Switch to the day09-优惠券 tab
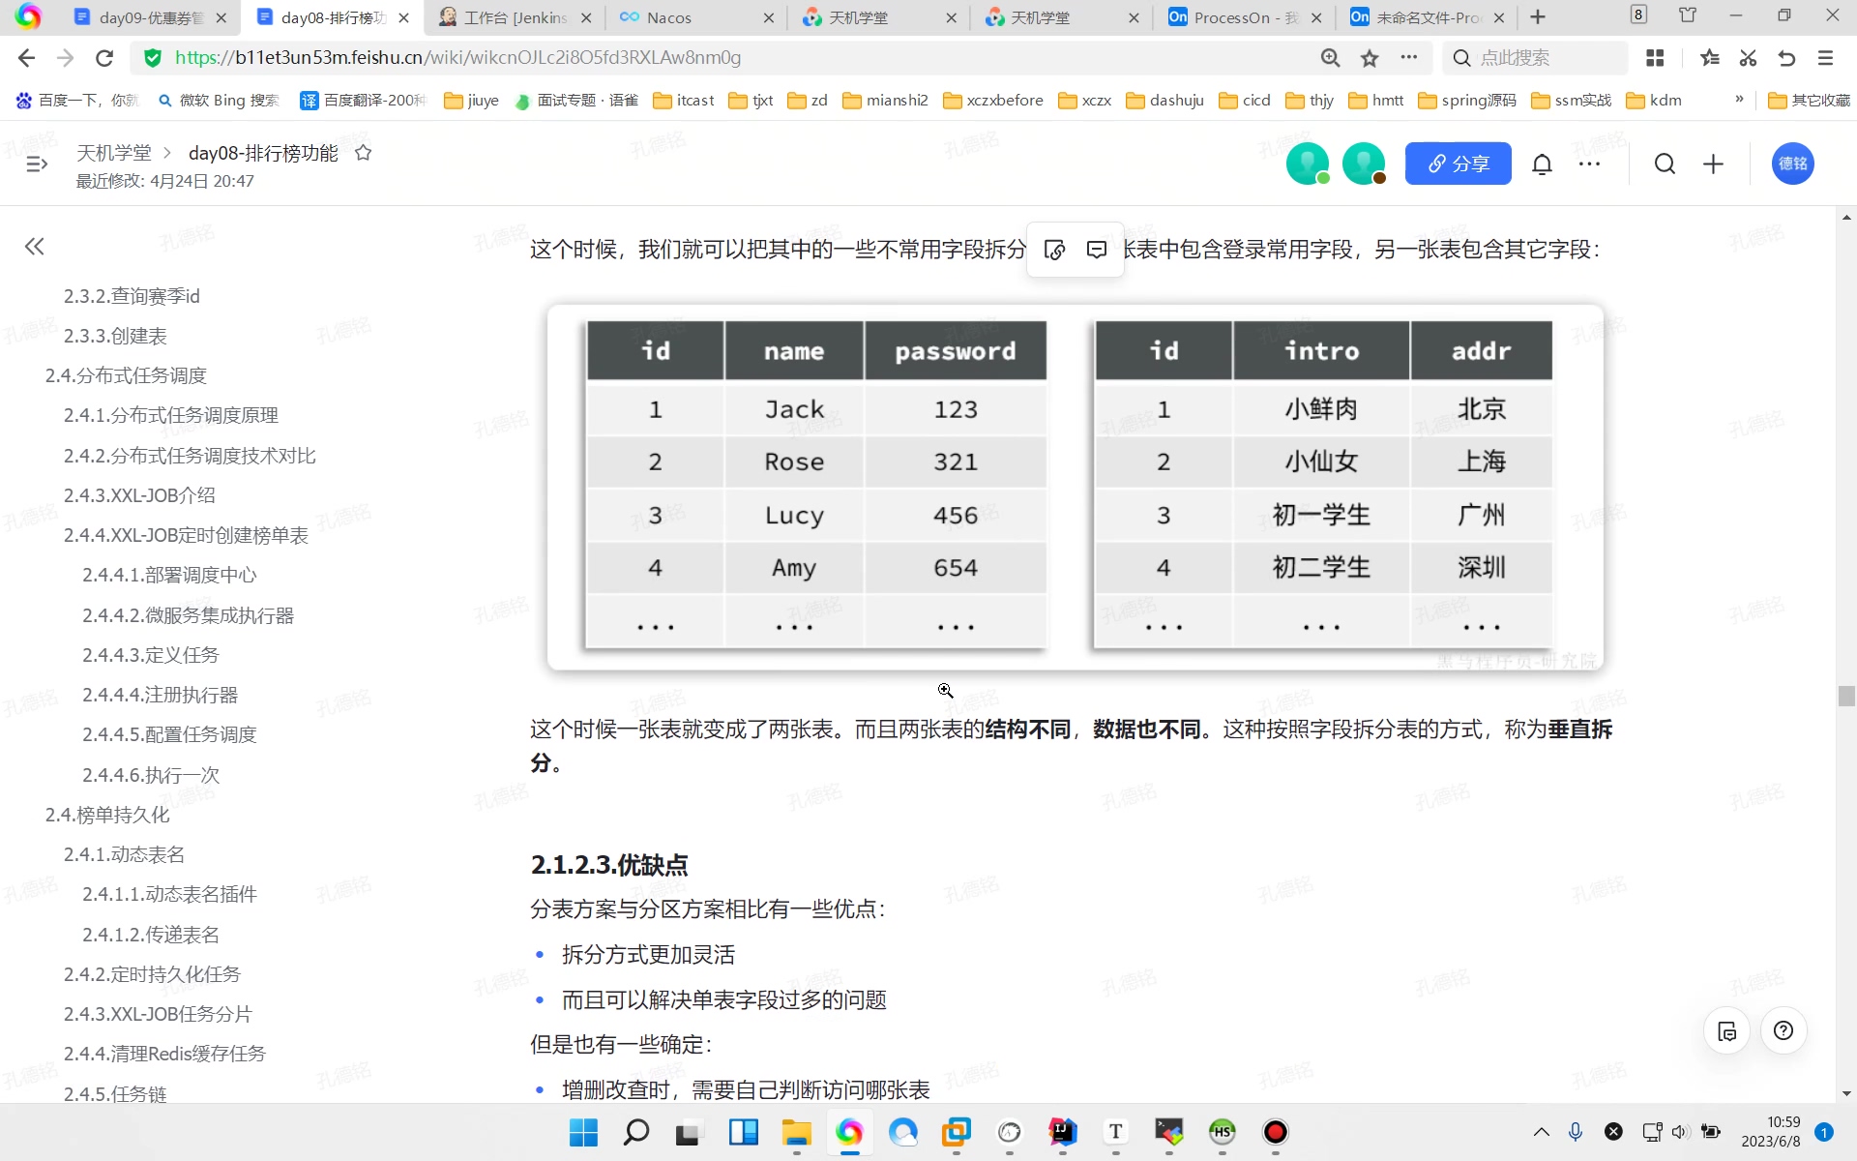Viewport: 1857px width, 1161px height. [150, 17]
